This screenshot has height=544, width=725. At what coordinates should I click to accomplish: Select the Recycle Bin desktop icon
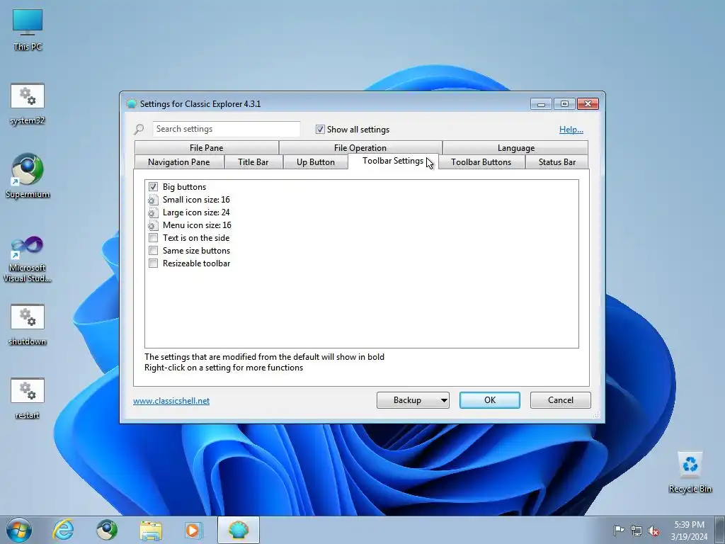click(x=690, y=472)
